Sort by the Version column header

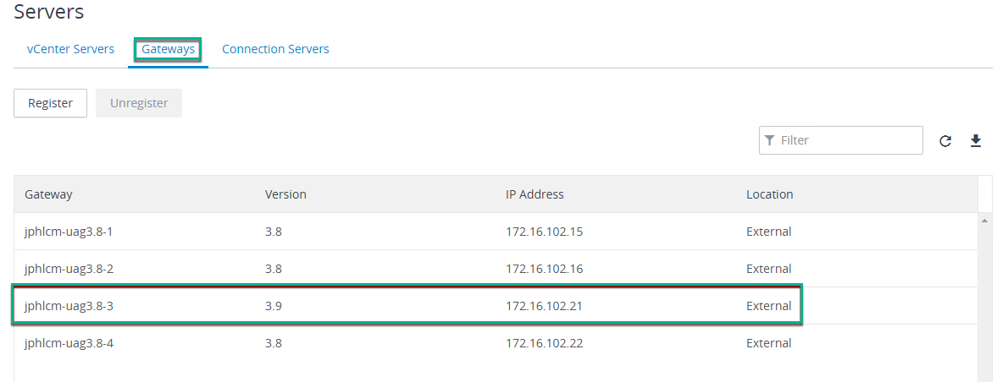(x=285, y=194)
